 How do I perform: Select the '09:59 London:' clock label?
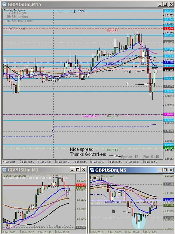[18, 17]
